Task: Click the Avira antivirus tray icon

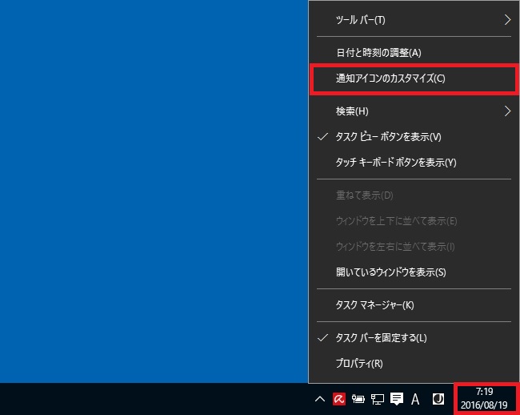Action: point(339,399)
